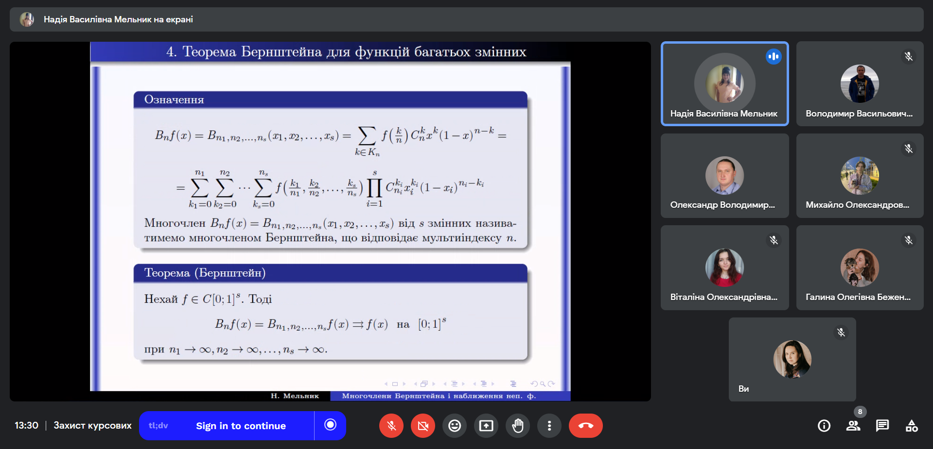Open the meeting details info icon
The height and width of the screenshot is (449, 933).
point(824,426)
